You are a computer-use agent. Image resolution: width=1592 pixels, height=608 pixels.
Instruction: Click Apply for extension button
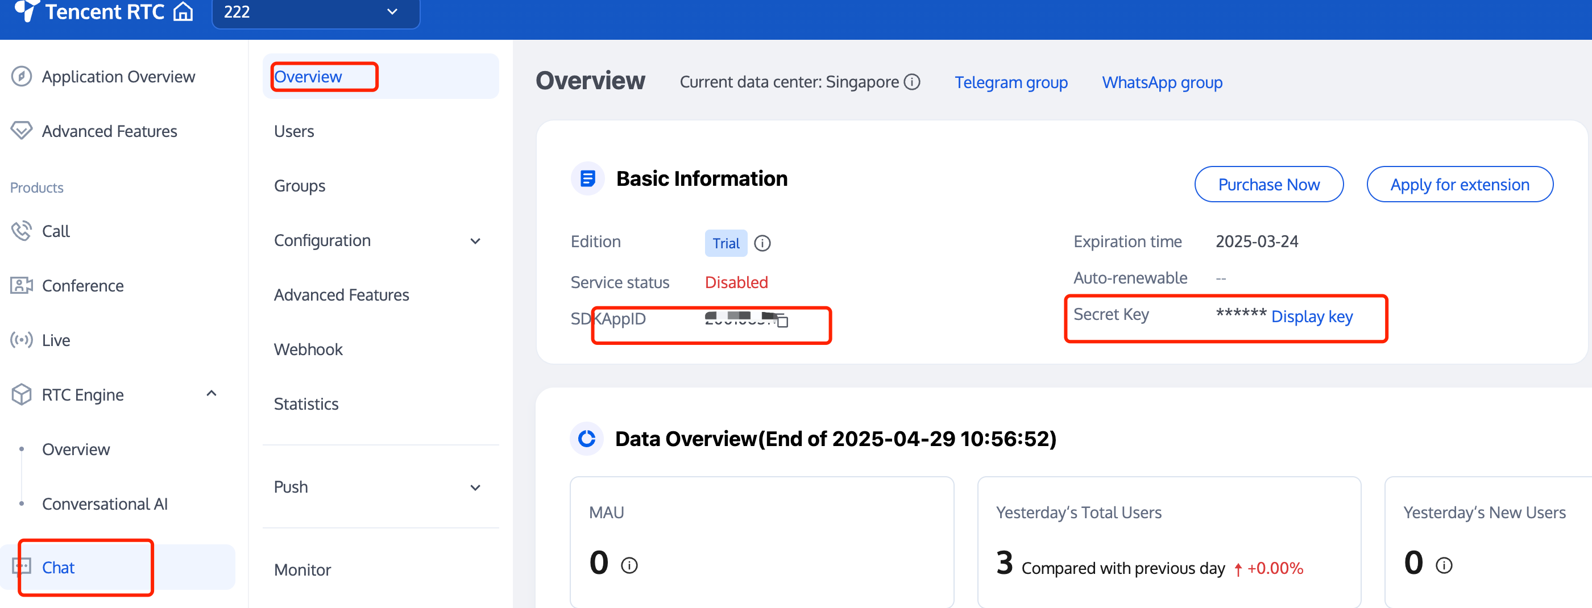click(1459, 184)
